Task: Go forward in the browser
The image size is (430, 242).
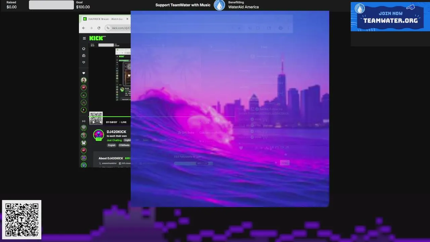Action: tap(91, 28)
